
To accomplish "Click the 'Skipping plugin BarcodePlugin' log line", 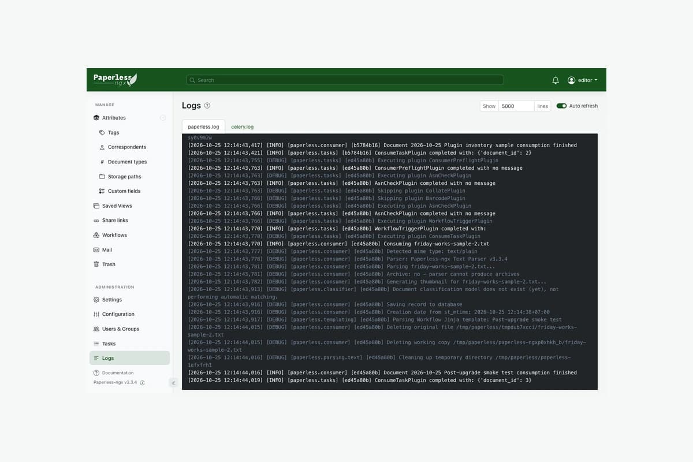I will [326, 198].
